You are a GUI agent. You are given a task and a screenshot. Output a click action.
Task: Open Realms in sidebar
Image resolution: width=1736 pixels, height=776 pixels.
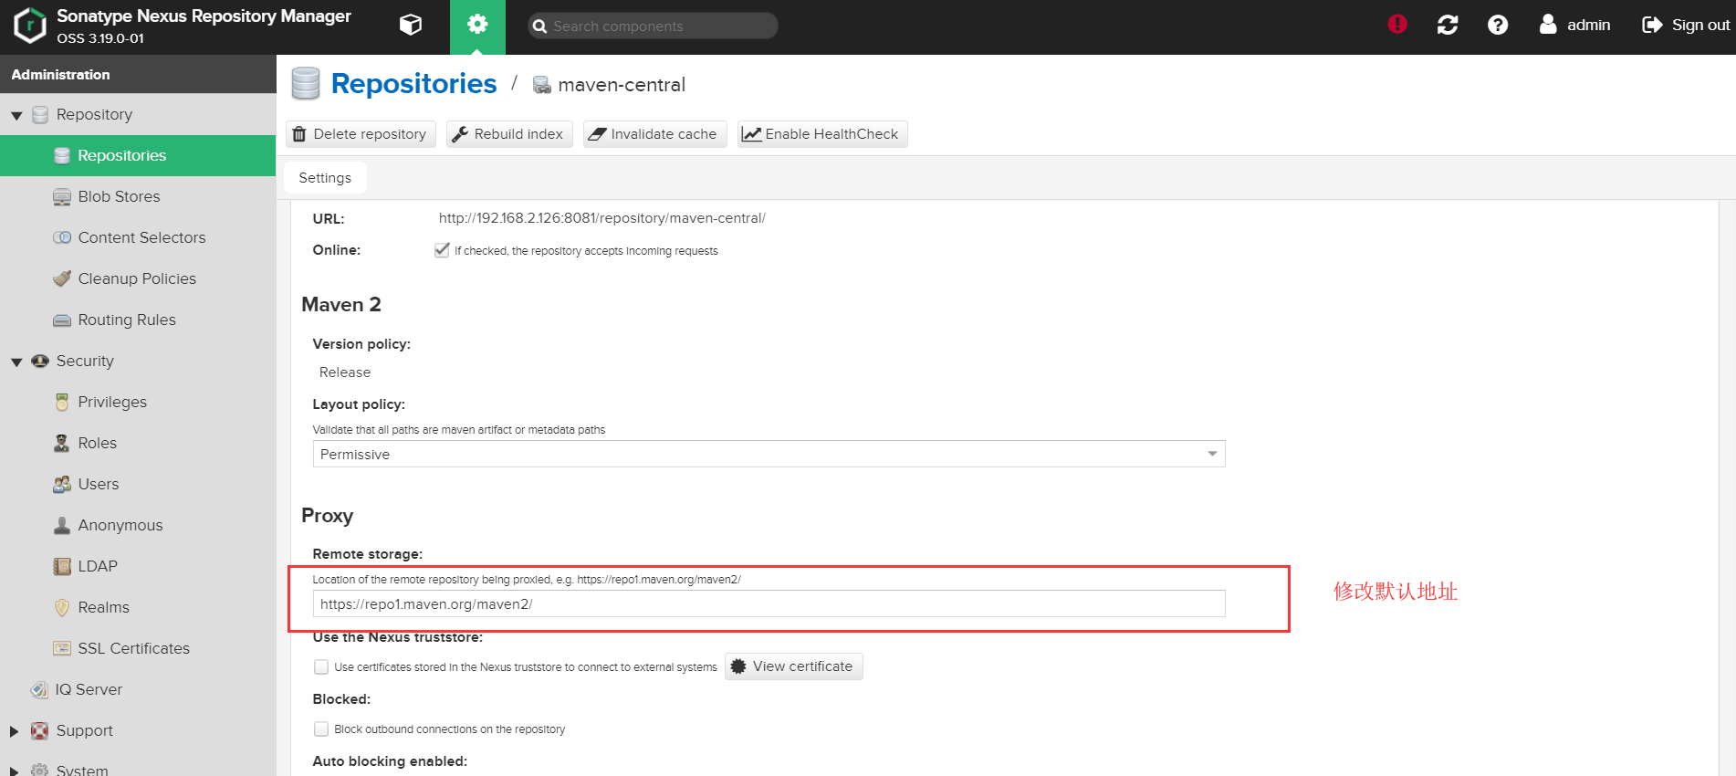(104, 607)
